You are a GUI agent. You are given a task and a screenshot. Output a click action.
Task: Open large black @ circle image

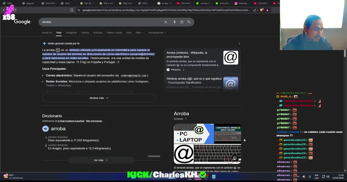(x=184, y=154)
